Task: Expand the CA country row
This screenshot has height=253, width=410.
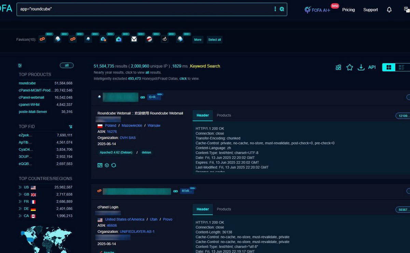Action: pos(20,216)
